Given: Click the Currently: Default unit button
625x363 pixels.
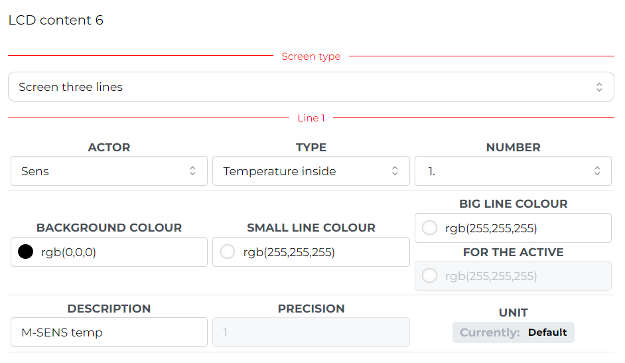Looking at the screenshot, I should (x=513, y=332).
